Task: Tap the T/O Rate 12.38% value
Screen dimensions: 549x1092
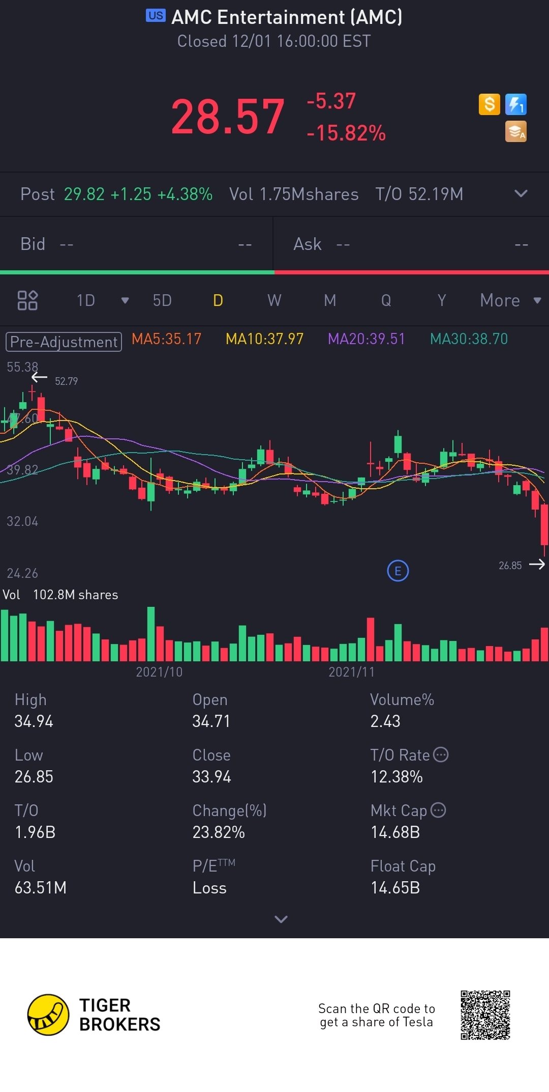Action: pyautogui.click(x=396, y=777)
